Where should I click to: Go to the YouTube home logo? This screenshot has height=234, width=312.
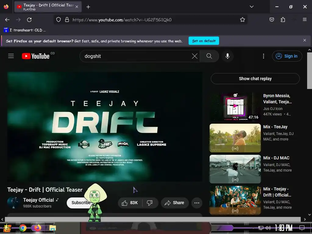click(x=36, y=56)
